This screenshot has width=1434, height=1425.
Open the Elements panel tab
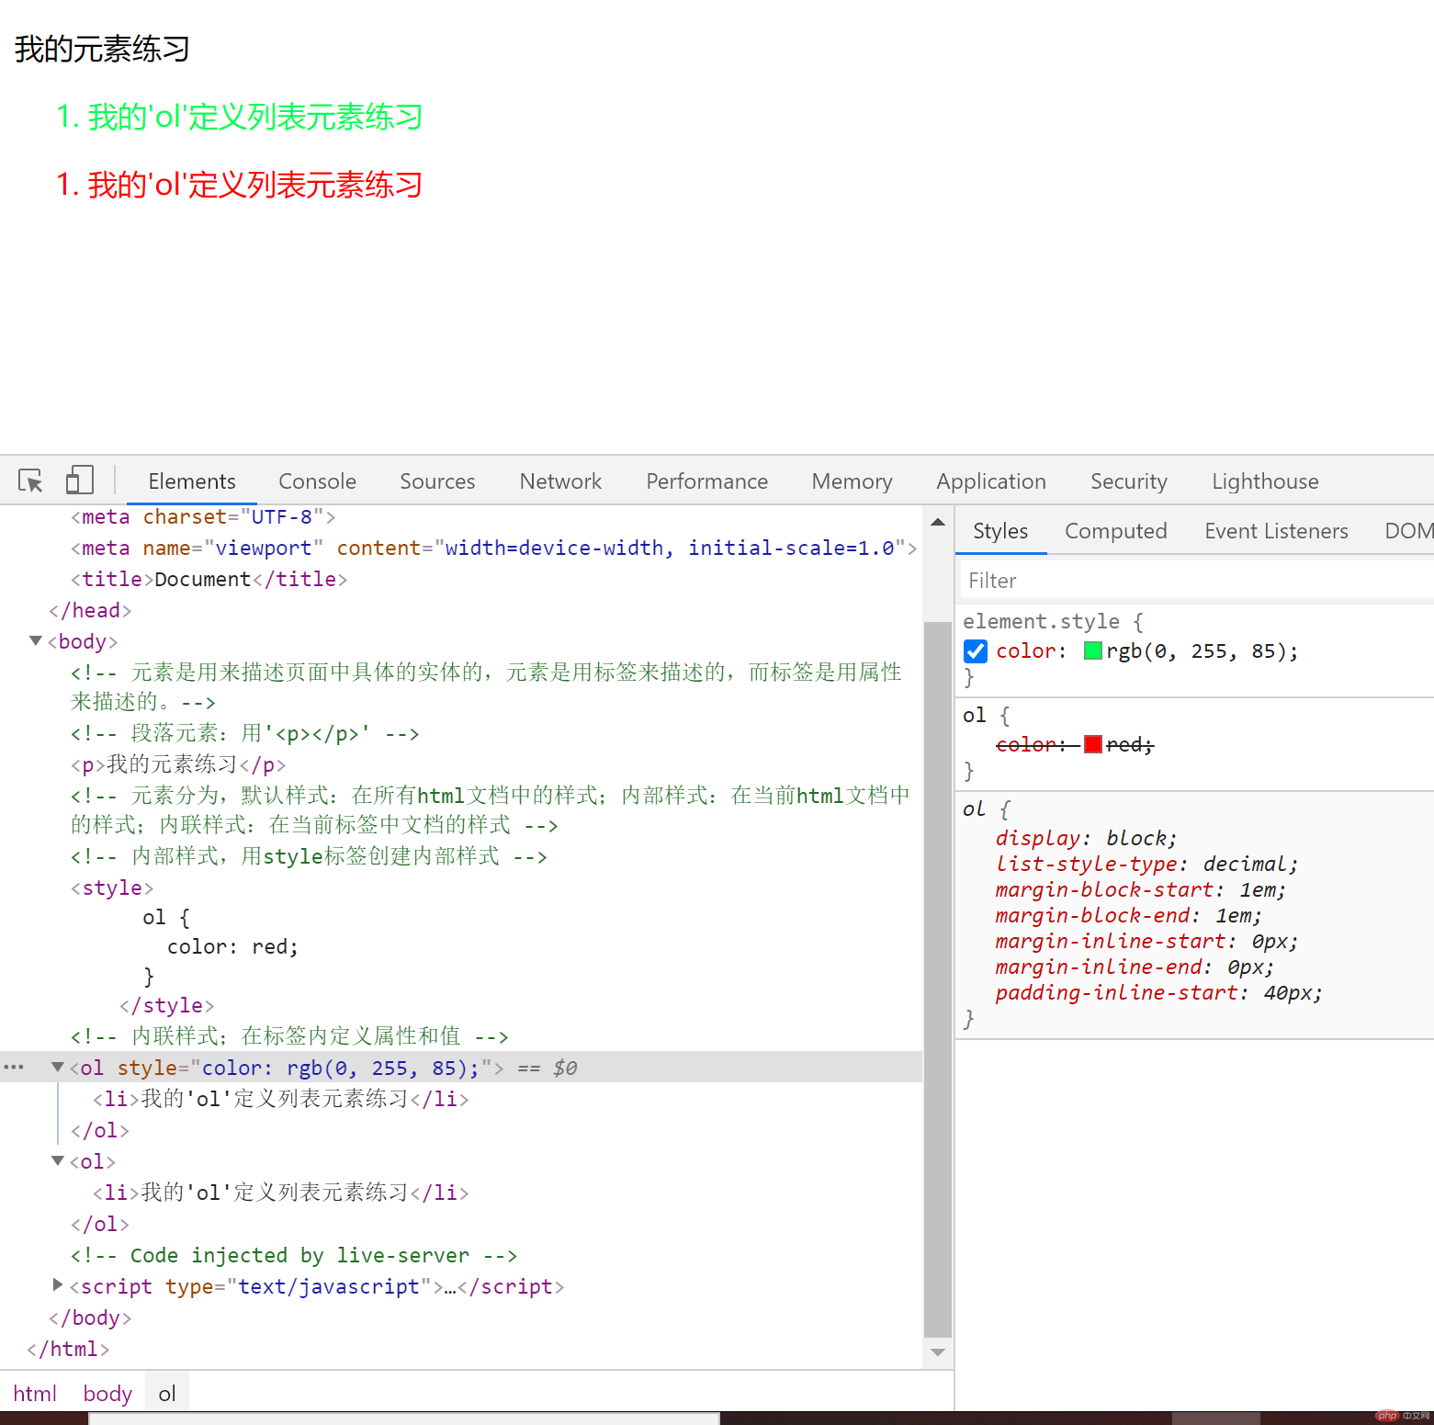[x=192, y=481]
